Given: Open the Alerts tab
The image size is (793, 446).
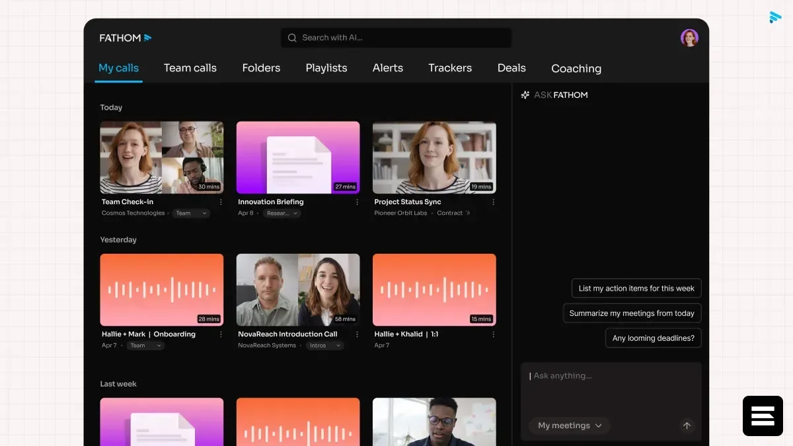Looking at the screenshot, I should point(388,68).
